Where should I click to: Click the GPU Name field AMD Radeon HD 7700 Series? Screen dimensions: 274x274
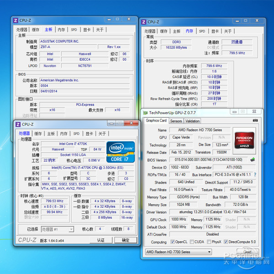200,130
